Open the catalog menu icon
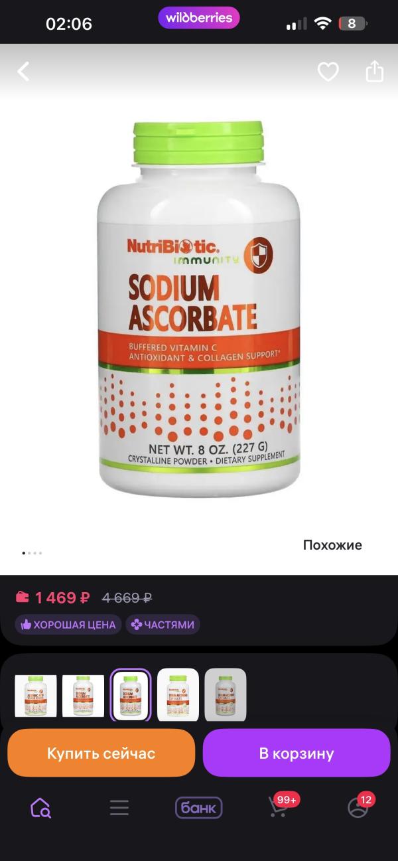The image size is (398, 861). coord(119,807)
